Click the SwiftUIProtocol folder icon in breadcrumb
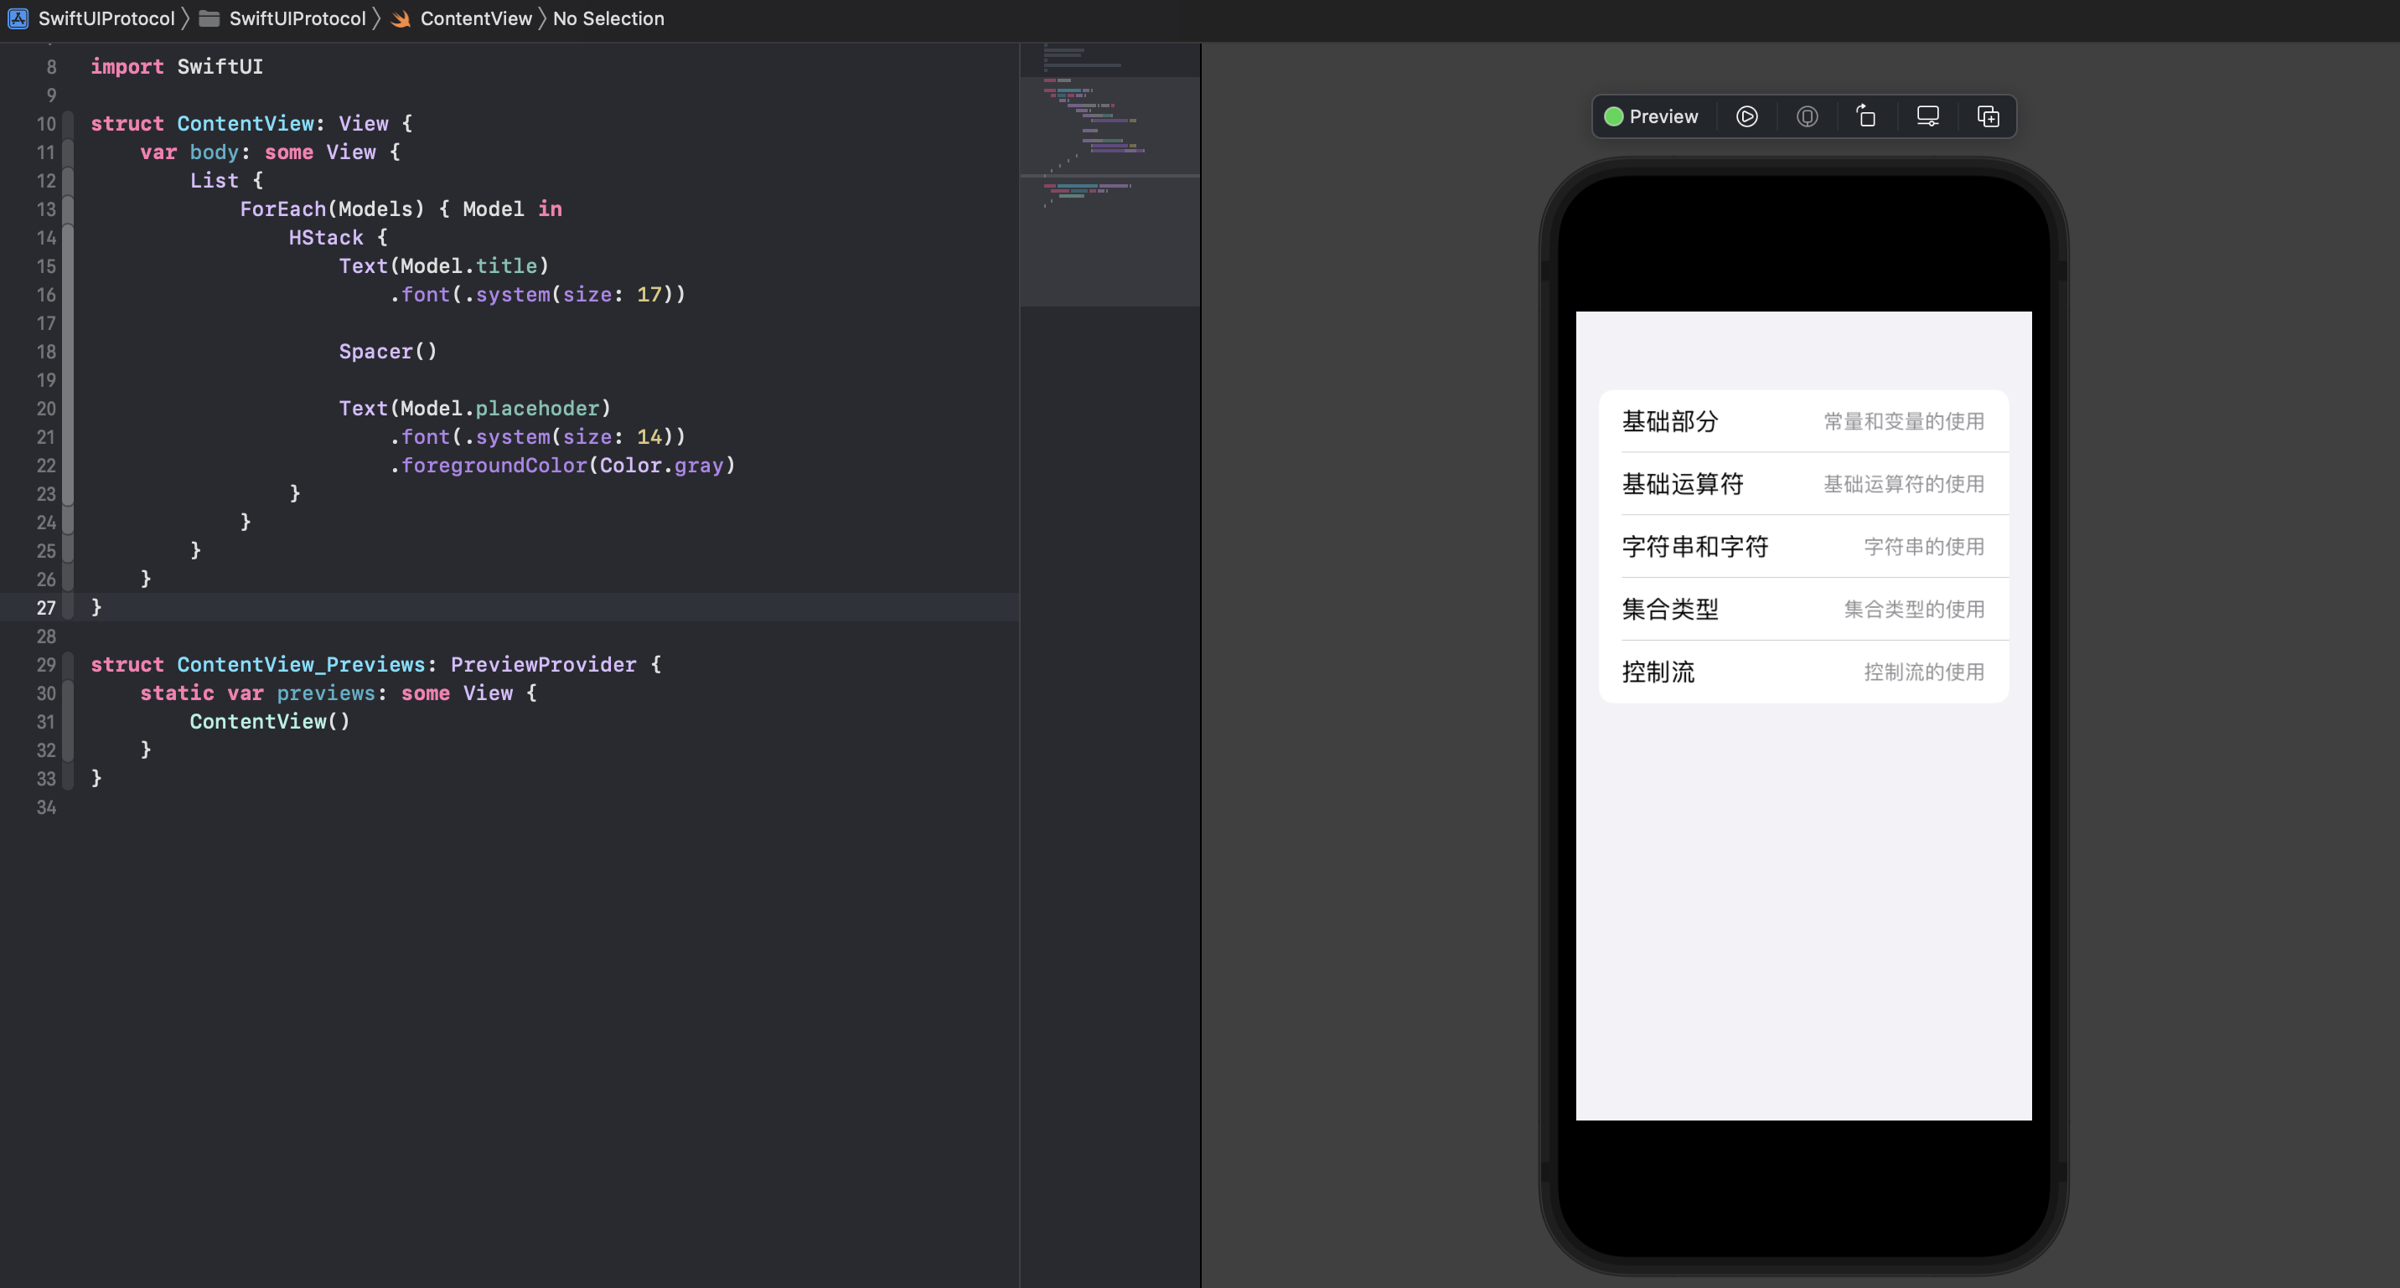This screenshot has width=2400, height=1288. (x=209, y=18)
